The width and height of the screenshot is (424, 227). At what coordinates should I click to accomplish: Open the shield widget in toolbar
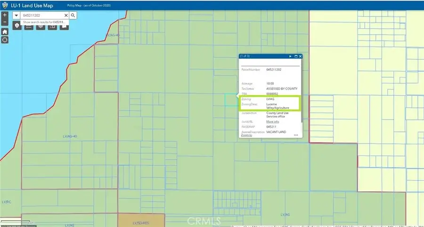coord(17,26)
